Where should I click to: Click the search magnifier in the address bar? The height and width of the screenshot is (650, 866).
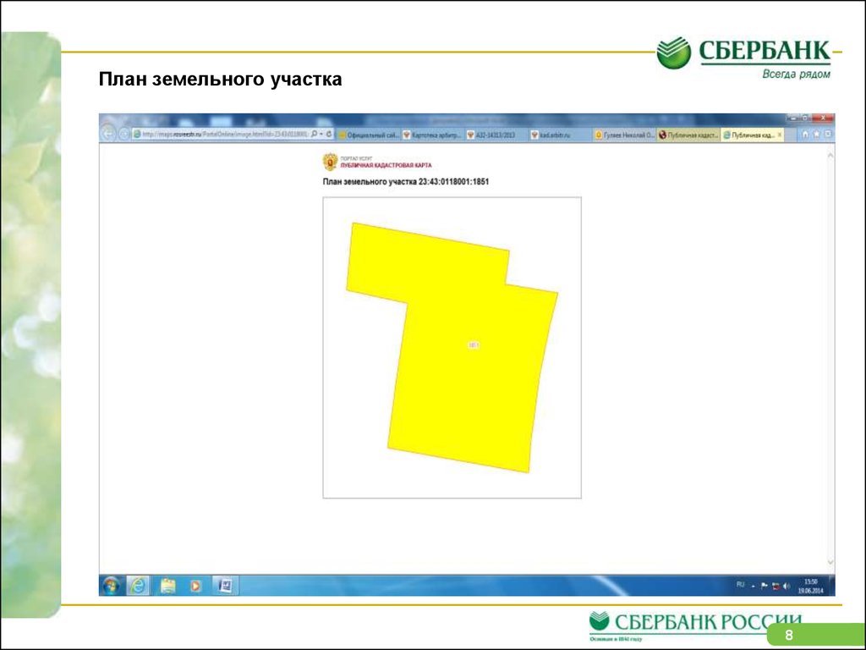[315, 135]
